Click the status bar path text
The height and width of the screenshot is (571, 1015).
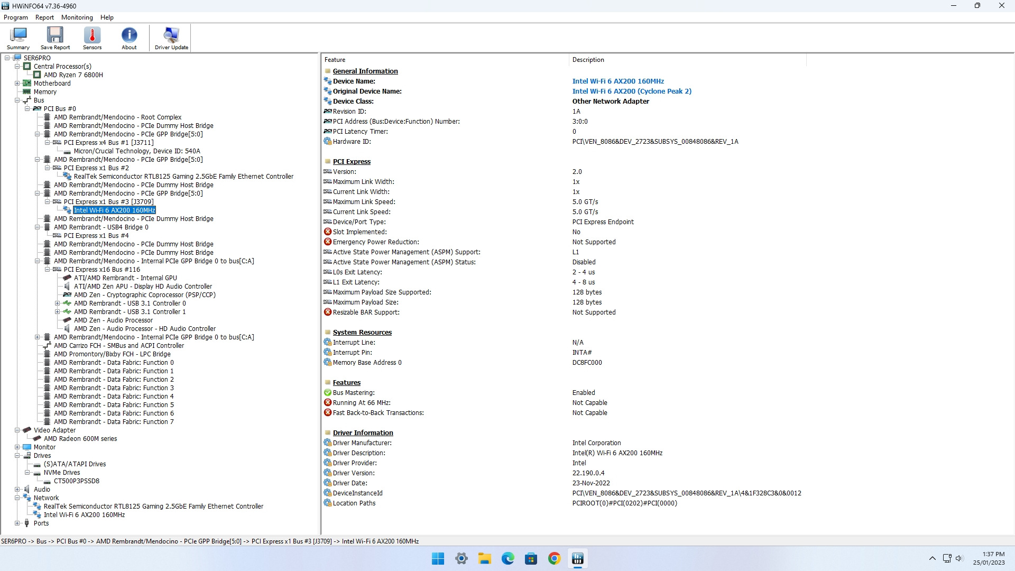210,541
